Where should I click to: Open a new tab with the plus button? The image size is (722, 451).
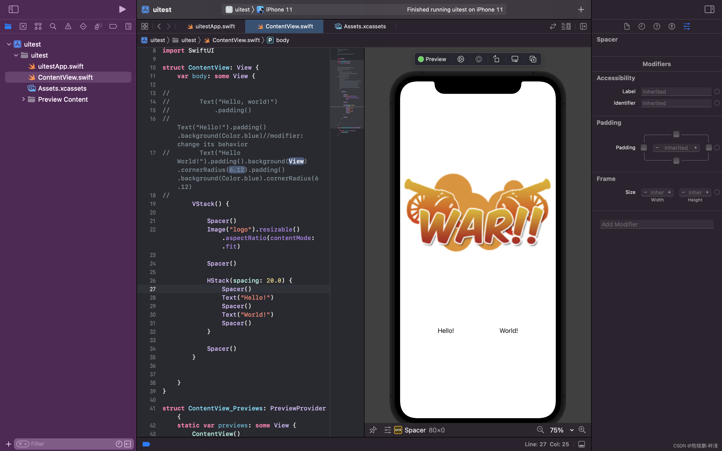coord(581,9)
